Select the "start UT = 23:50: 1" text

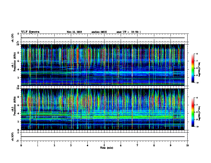(x=129, y=32)
